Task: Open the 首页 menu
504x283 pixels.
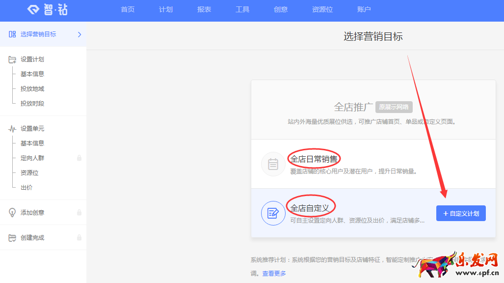Action: click(128, 10)
